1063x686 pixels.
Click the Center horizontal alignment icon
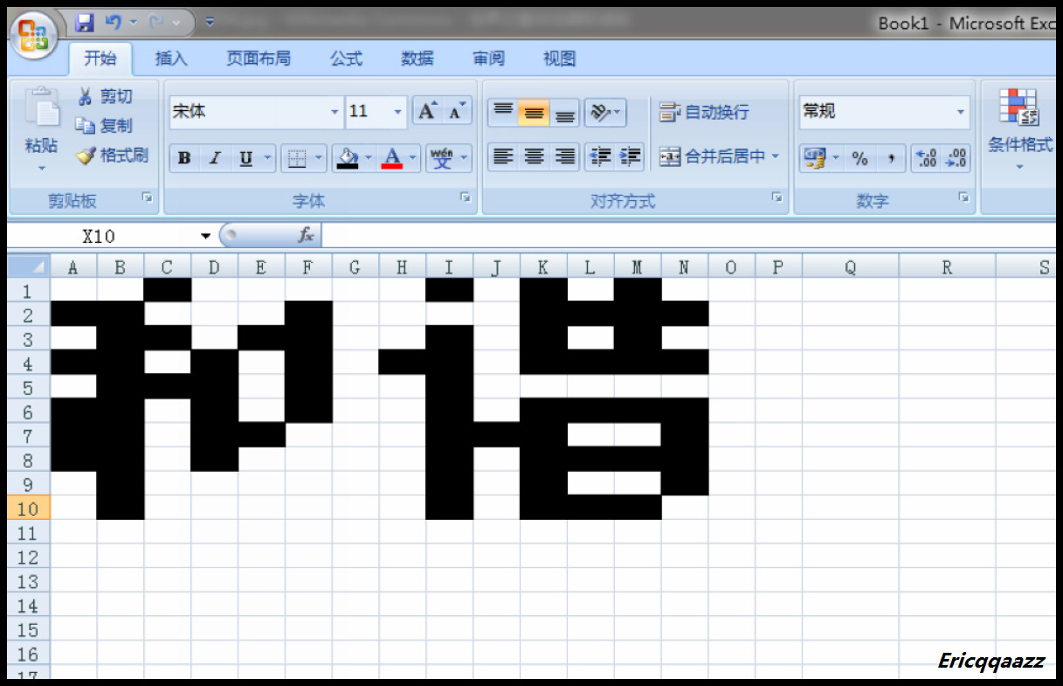coord(534,157)
